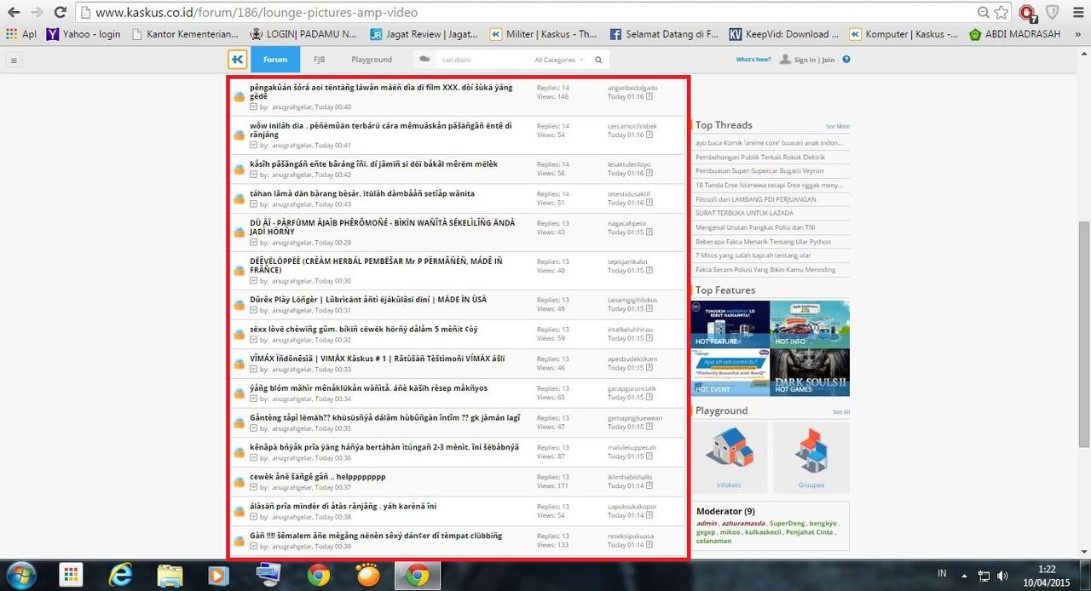This screenshot has height=591, width=1091.
Task: Show more bookmarks via the overflow chevron
Action: point(1079,35)
